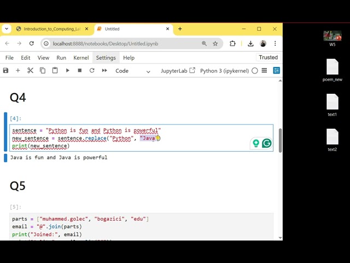The height and width of the screenshot is (263, 350).
Task: Open the Chrome three-dot menu
Action: coord(275,43)
